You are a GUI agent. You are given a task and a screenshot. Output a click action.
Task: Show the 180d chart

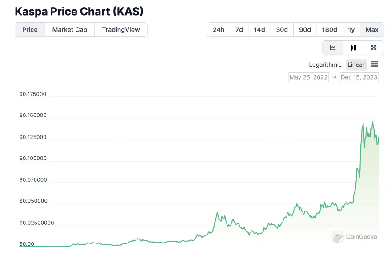pyautogui.click(x=329, y=30)
